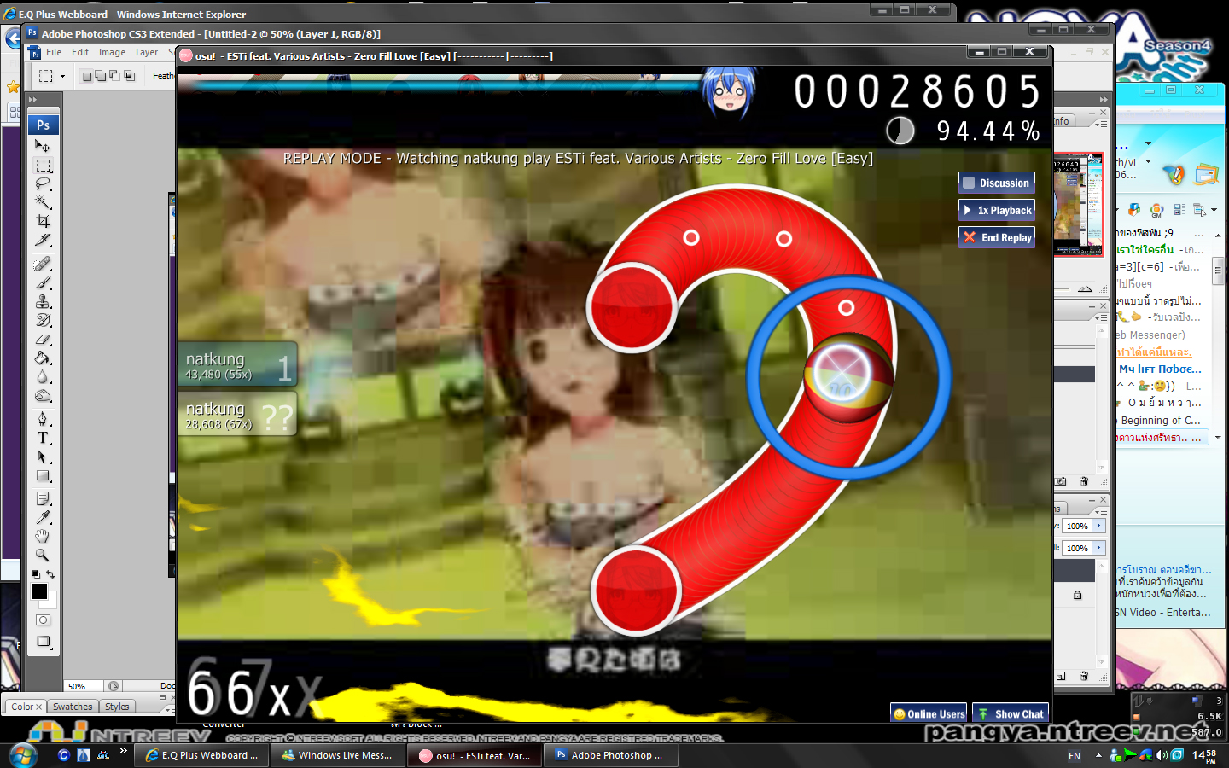Select the Pen tool

(x=43, y=419)
